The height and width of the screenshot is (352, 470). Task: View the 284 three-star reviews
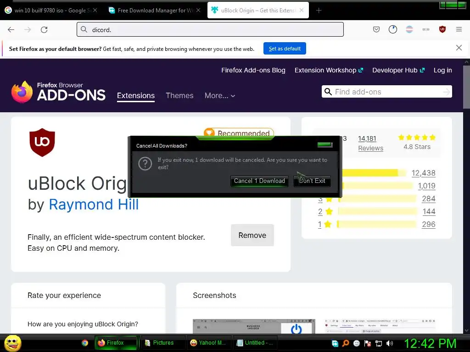pyautogui.click(x=429, y=199)
